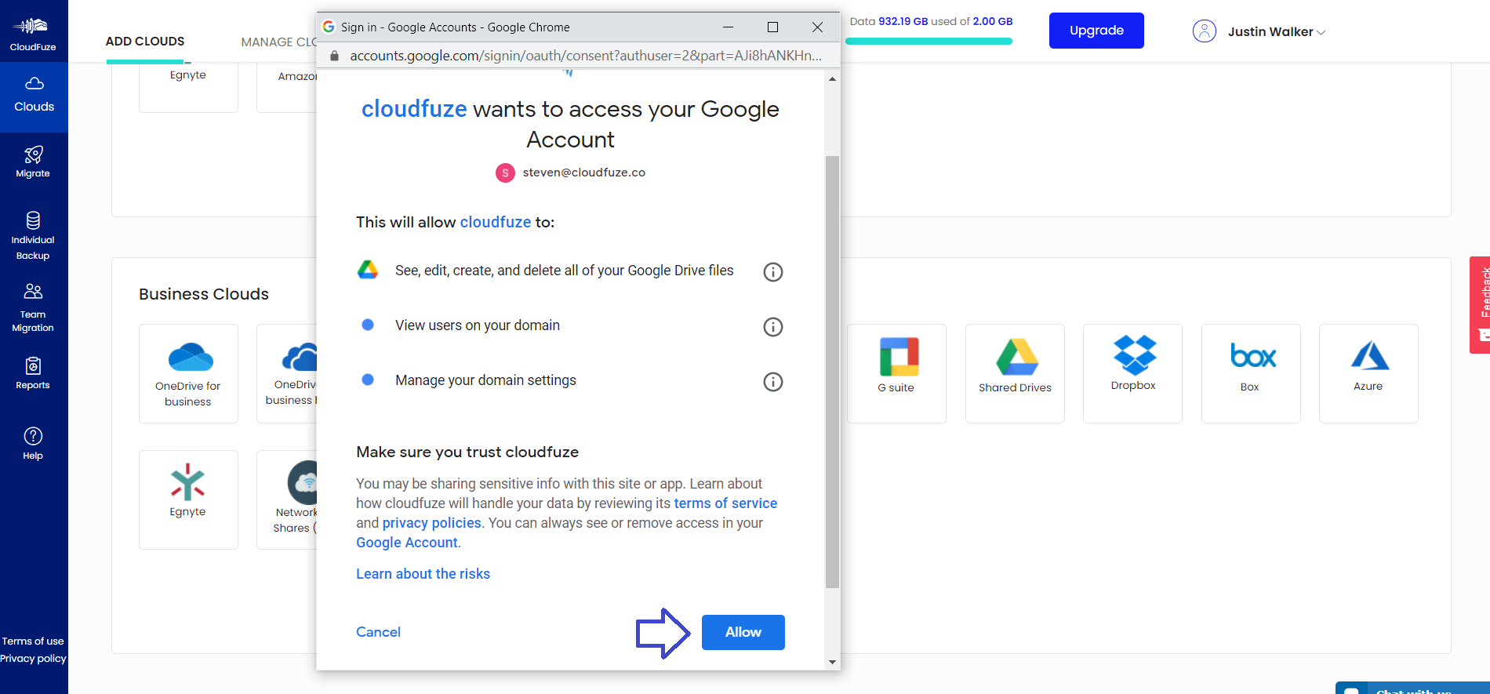Click the Upgrade button

(1096, 31)
